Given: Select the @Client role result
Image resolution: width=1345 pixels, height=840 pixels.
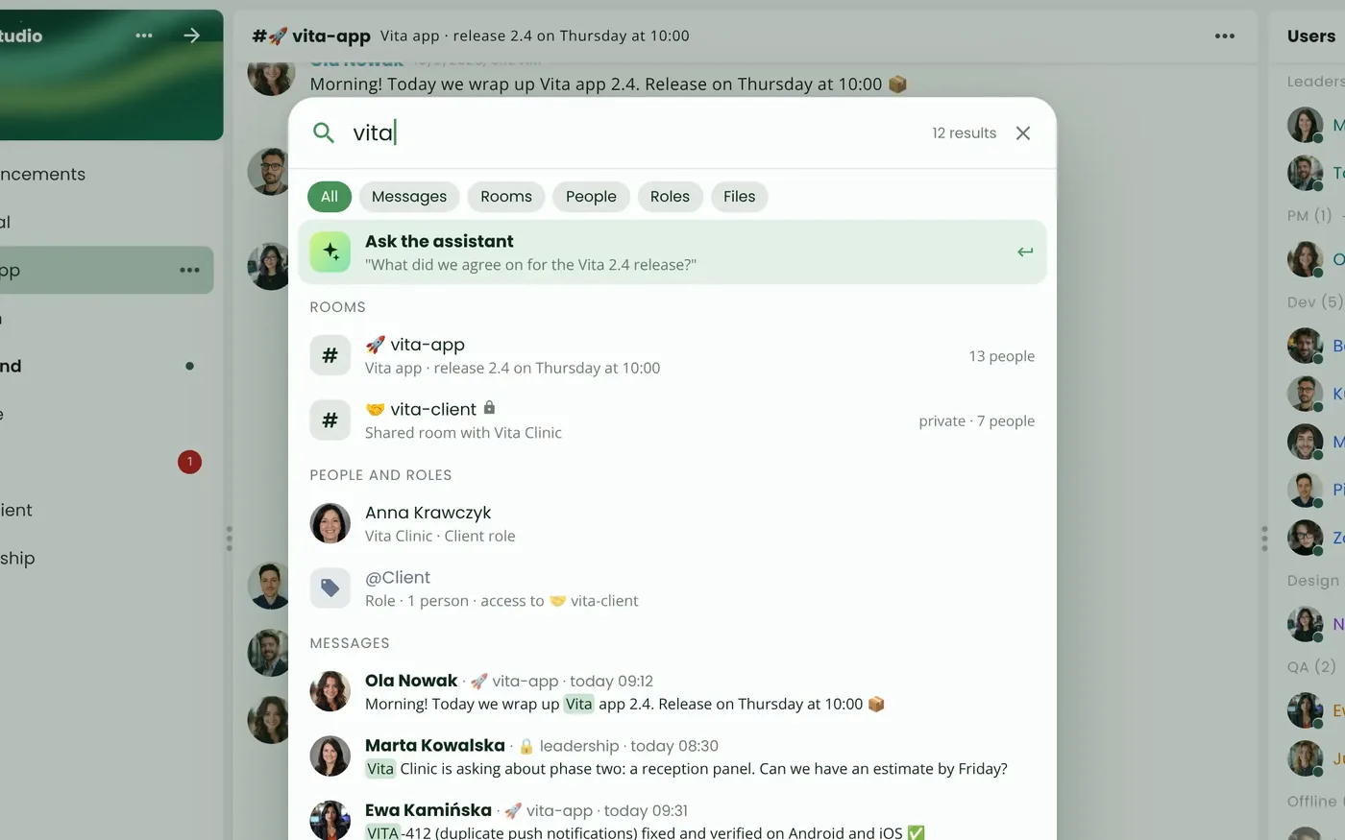Looking at the screenshot, I should 672,588.
